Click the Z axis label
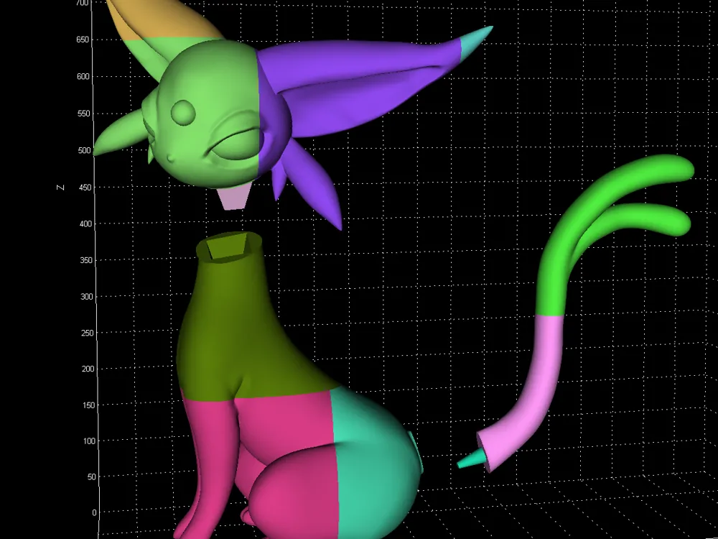Image resolution: width=718 pixels, height=539 pixels. (60, 187)
